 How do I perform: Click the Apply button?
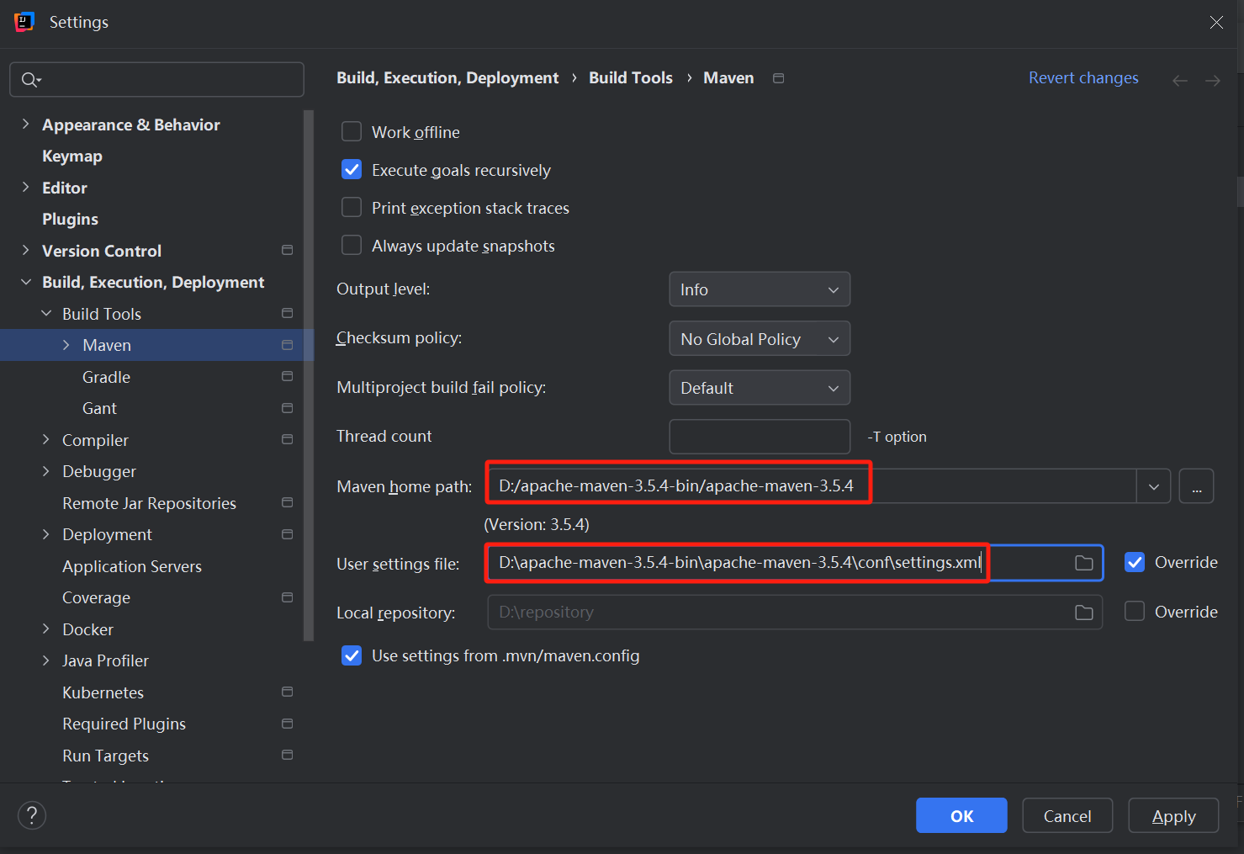[x=1173, y=815]
